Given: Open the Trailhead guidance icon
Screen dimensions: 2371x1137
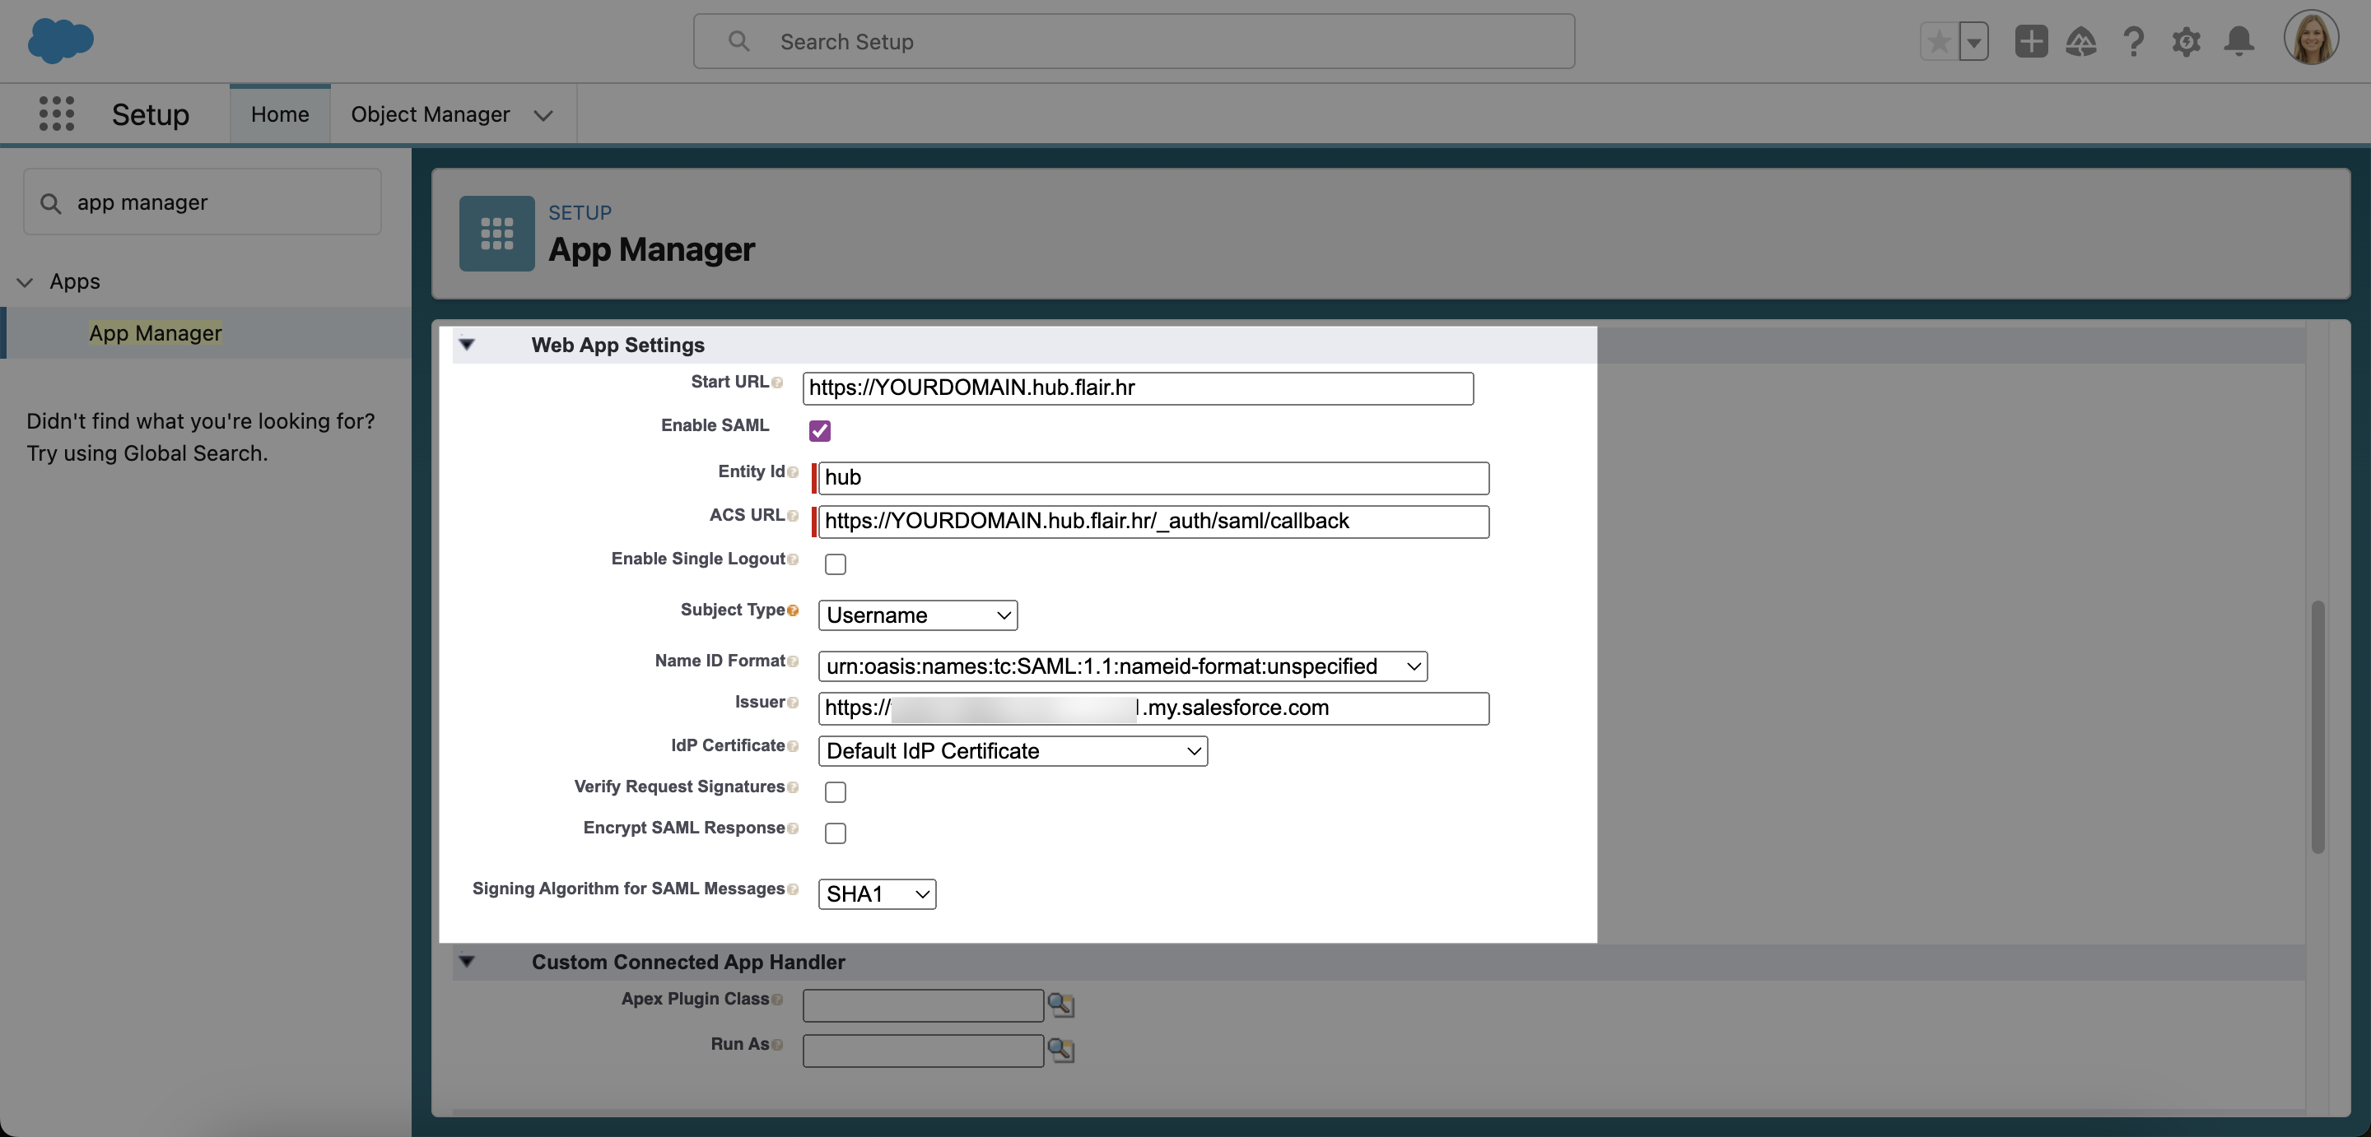Looking at the screenshot, I should 2081,41.
